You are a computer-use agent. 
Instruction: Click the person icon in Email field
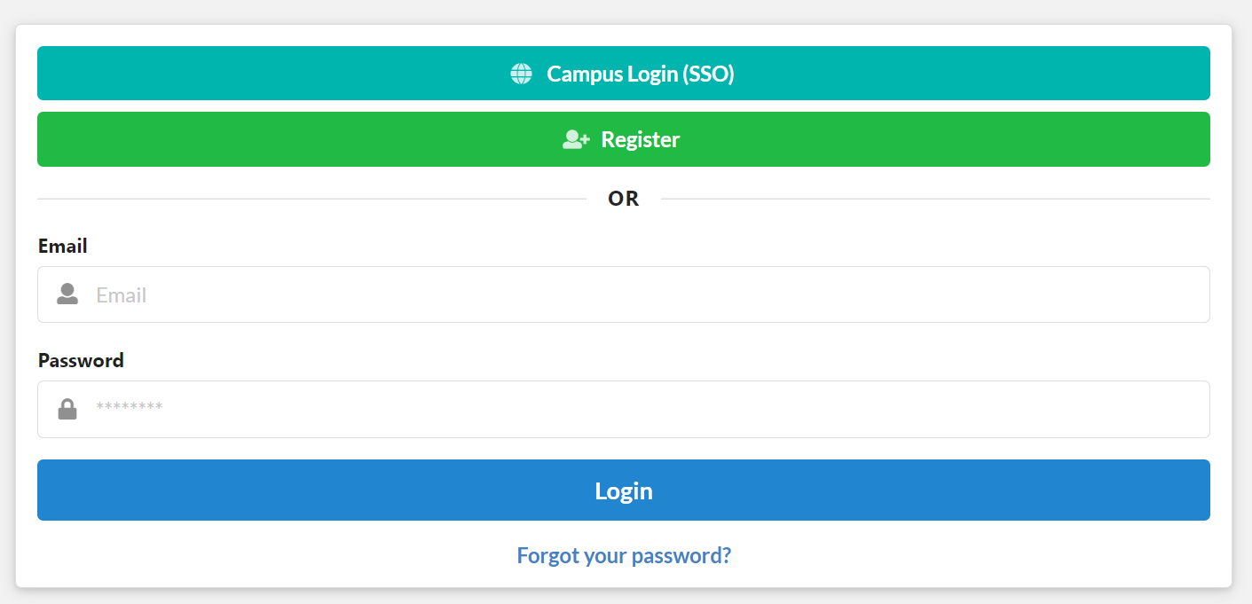67,294
